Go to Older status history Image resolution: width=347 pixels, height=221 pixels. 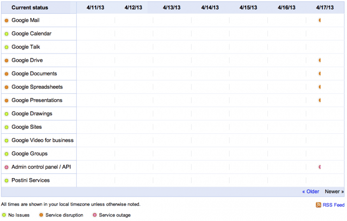point(311,191)
